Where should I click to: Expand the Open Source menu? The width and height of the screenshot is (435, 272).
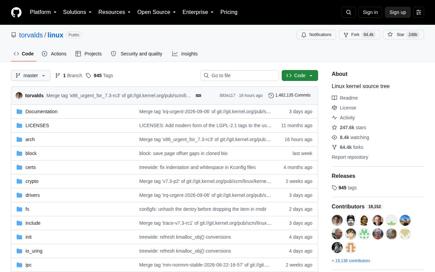[156, 12]
